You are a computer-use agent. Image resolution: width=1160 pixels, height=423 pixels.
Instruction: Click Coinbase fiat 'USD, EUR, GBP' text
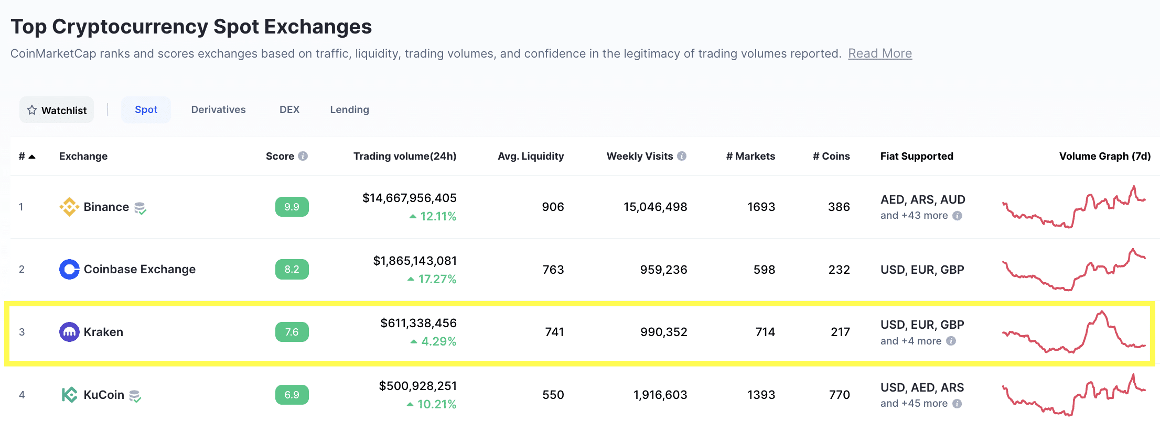(x=922, y=270)
